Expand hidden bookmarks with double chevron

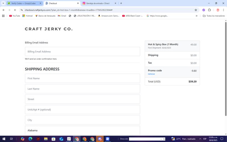pyautogui.click(x=196, y=16)
